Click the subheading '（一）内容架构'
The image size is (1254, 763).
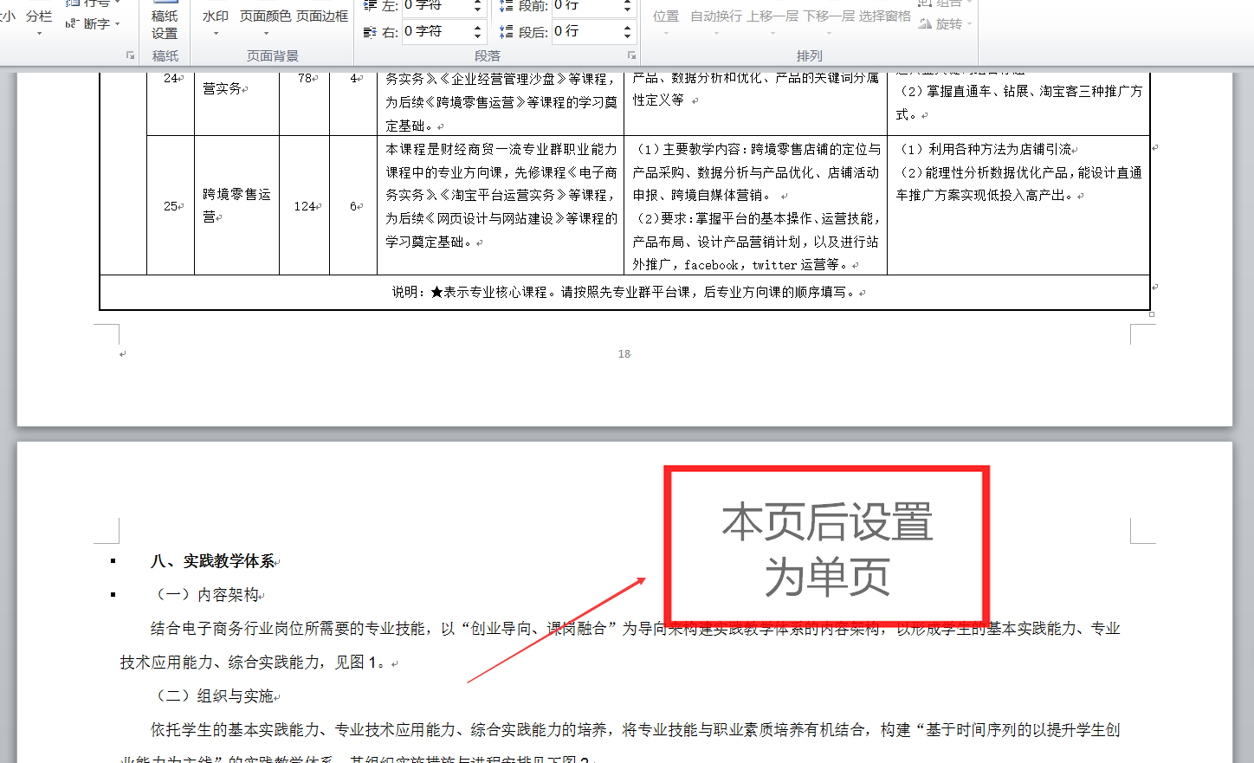pos(206,595)
